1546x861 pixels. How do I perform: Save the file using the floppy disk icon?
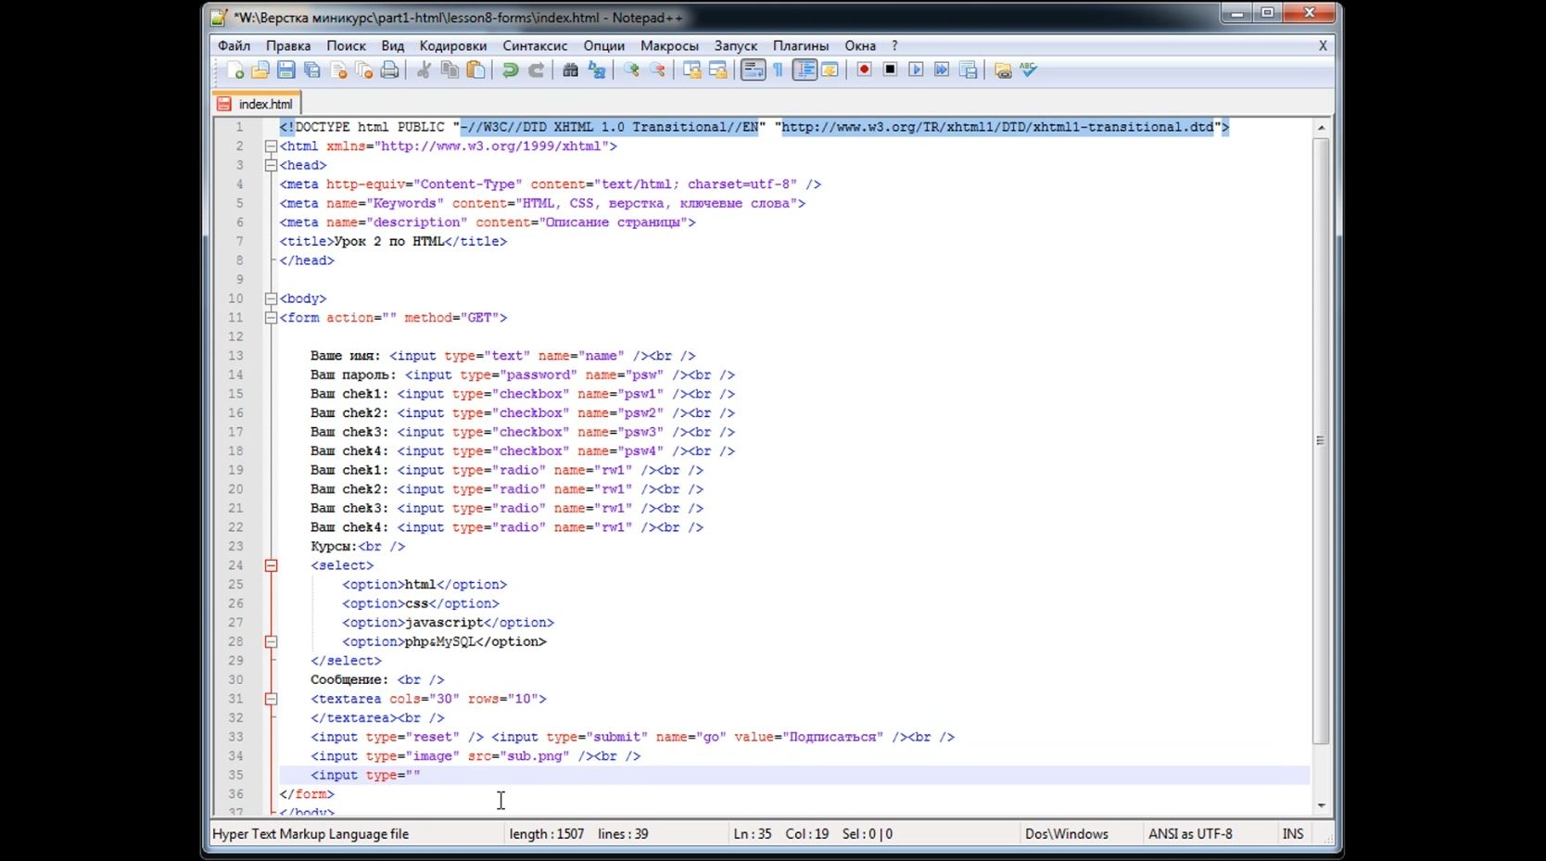pyautogui.click(x=286, y=70)
